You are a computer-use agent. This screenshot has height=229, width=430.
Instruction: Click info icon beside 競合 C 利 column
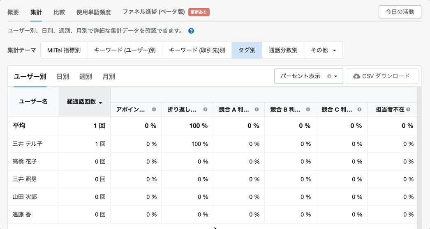(x=360, y=110)
